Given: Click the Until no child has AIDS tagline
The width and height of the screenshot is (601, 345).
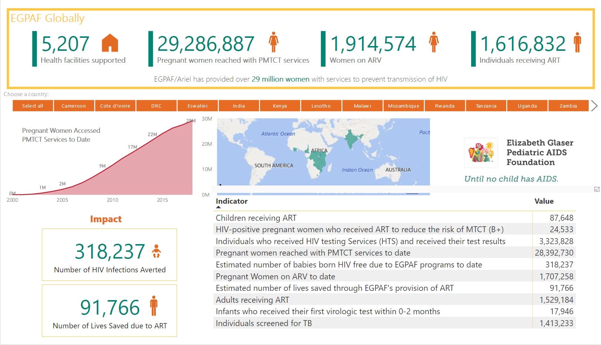Looking at the screenshot, I should pyautogui.click(x=511, y=179).
